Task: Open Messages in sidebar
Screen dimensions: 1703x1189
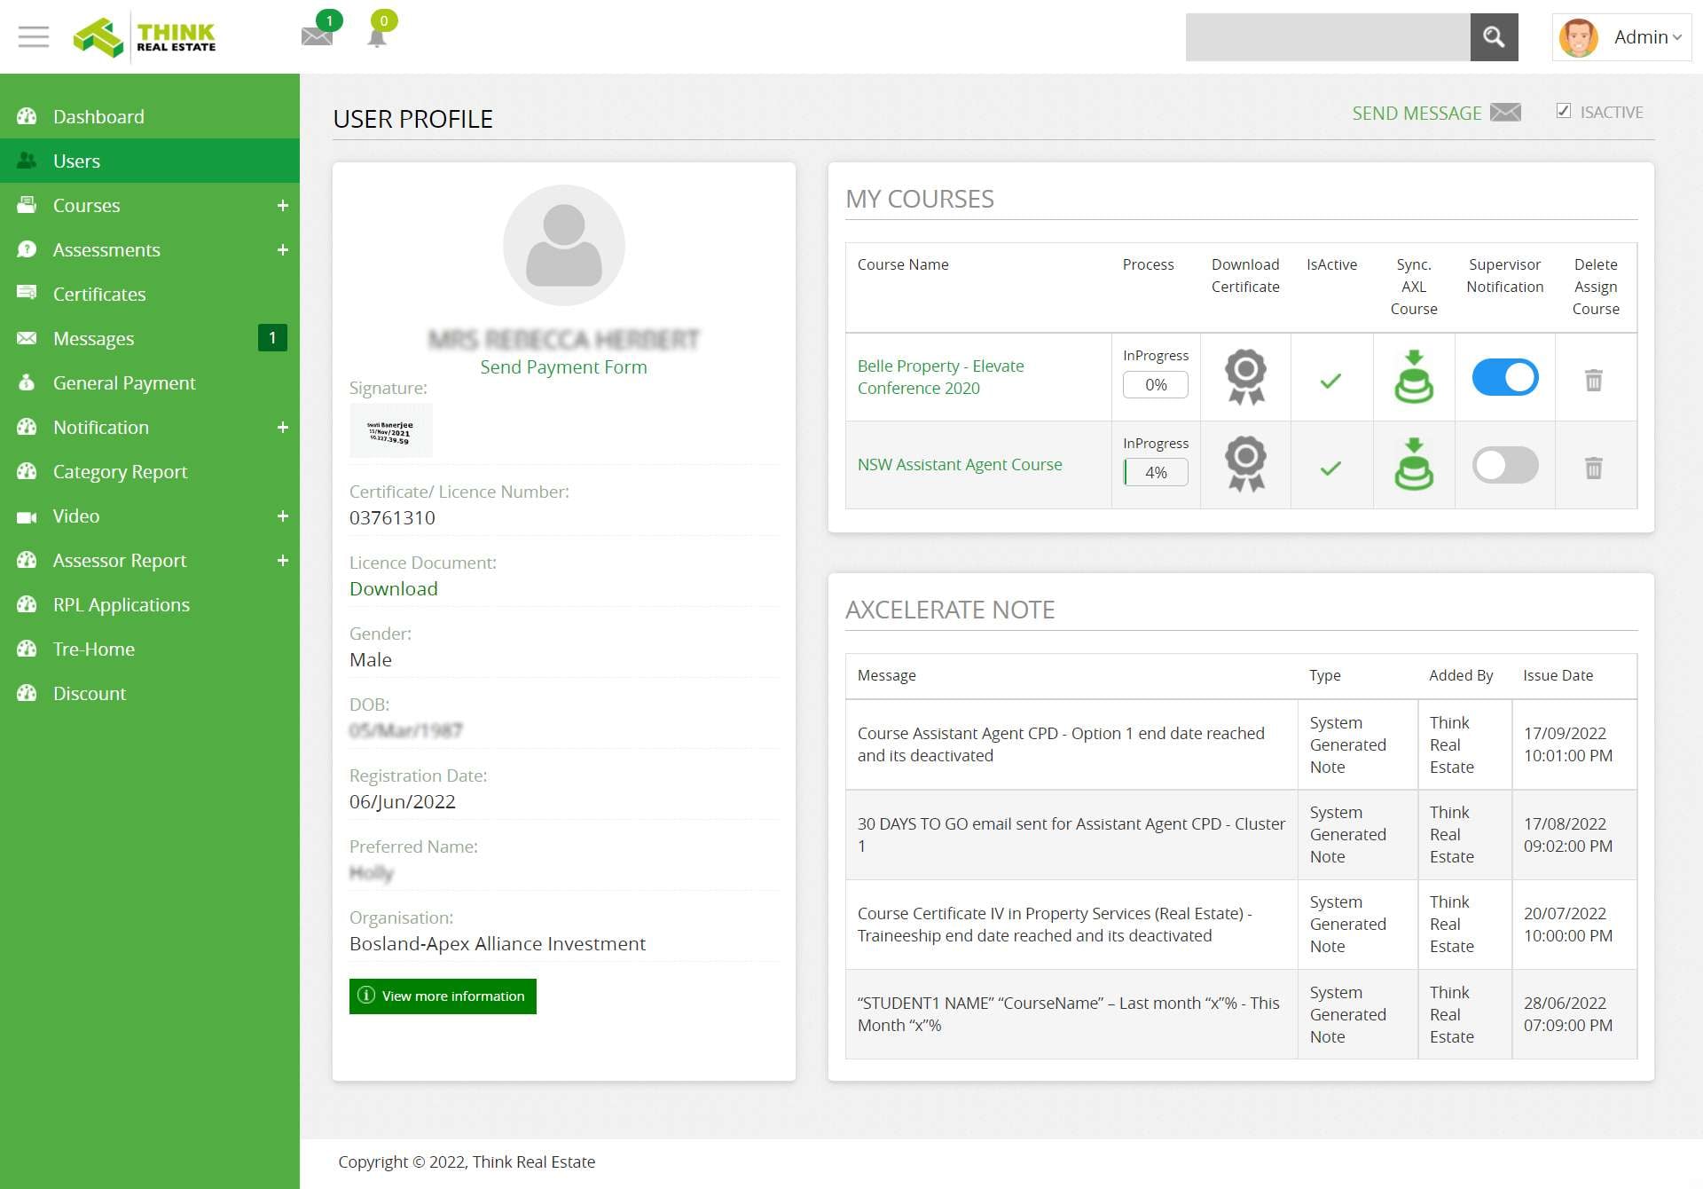Action: pos(150,338)
